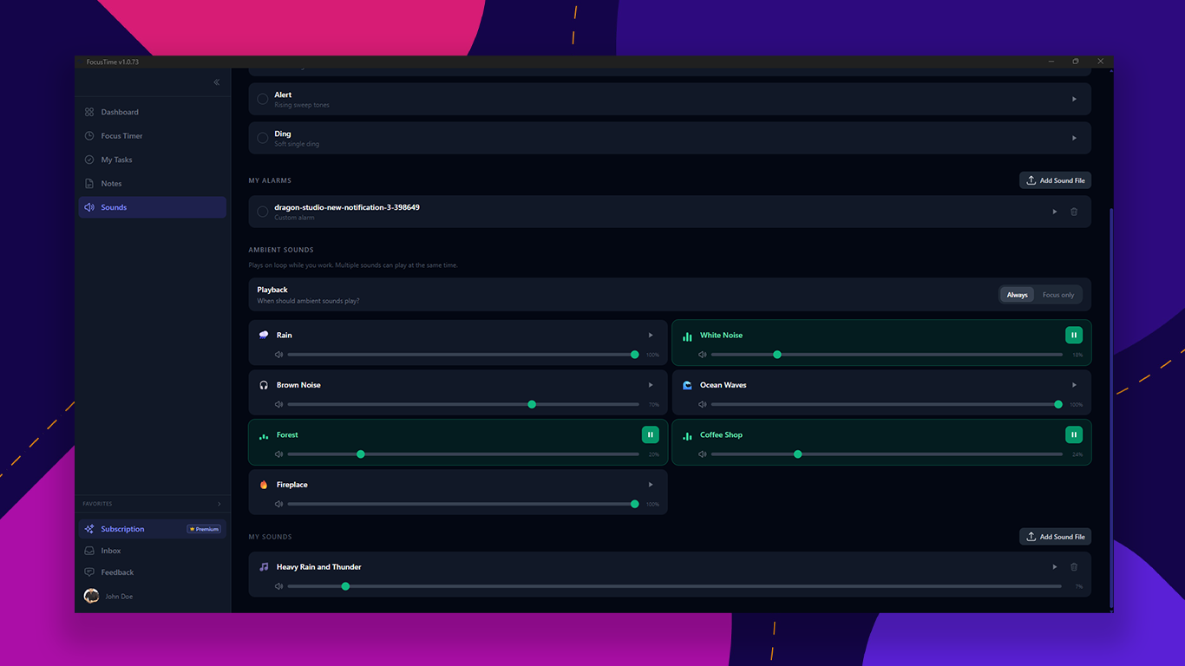Click the John Doe profile avatar

point(91,596)
